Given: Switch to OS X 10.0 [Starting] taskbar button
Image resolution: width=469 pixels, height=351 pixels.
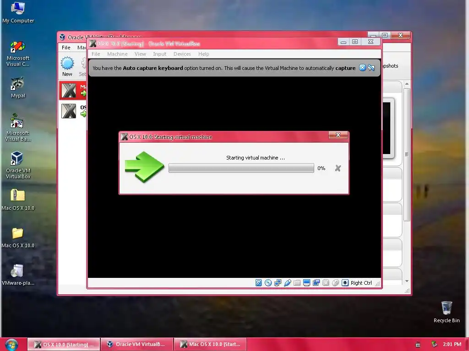Looking at the screenshot, I should pos(63,345).
